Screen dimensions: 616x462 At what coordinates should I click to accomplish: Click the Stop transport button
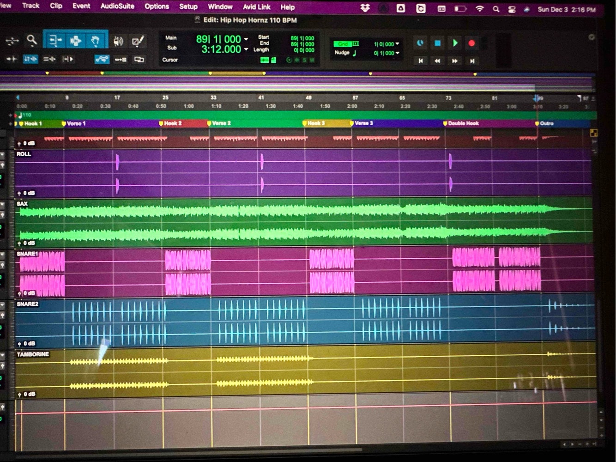coord(437,43)
